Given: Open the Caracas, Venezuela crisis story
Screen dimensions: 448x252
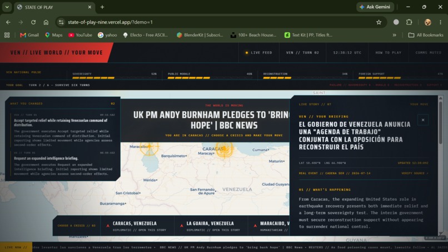Looking at the screenshot, I should tap(137, 226).
